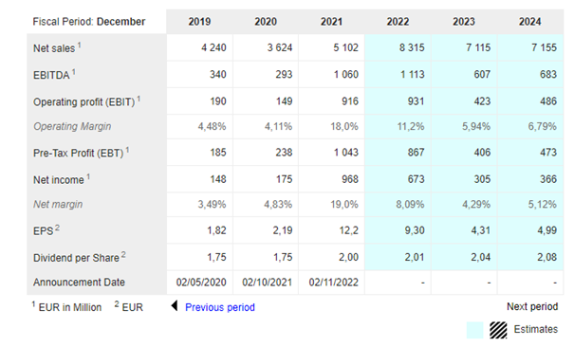Click the 02/11/2022 announcement date cell
574x347 pixels.
coord(334,283)
